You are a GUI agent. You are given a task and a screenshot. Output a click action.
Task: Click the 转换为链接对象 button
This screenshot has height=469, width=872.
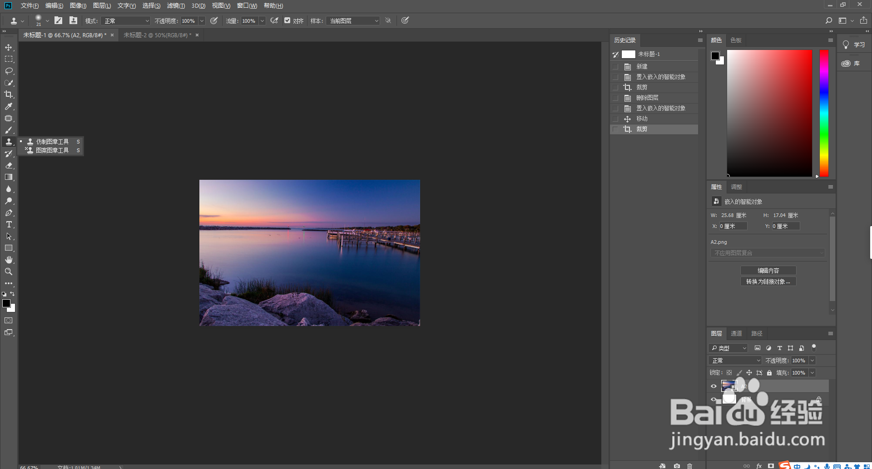(768, 281)
